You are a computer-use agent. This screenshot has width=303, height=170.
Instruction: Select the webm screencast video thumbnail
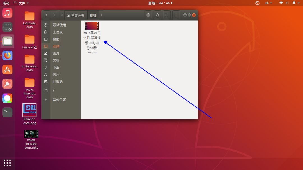pos(92,26)
